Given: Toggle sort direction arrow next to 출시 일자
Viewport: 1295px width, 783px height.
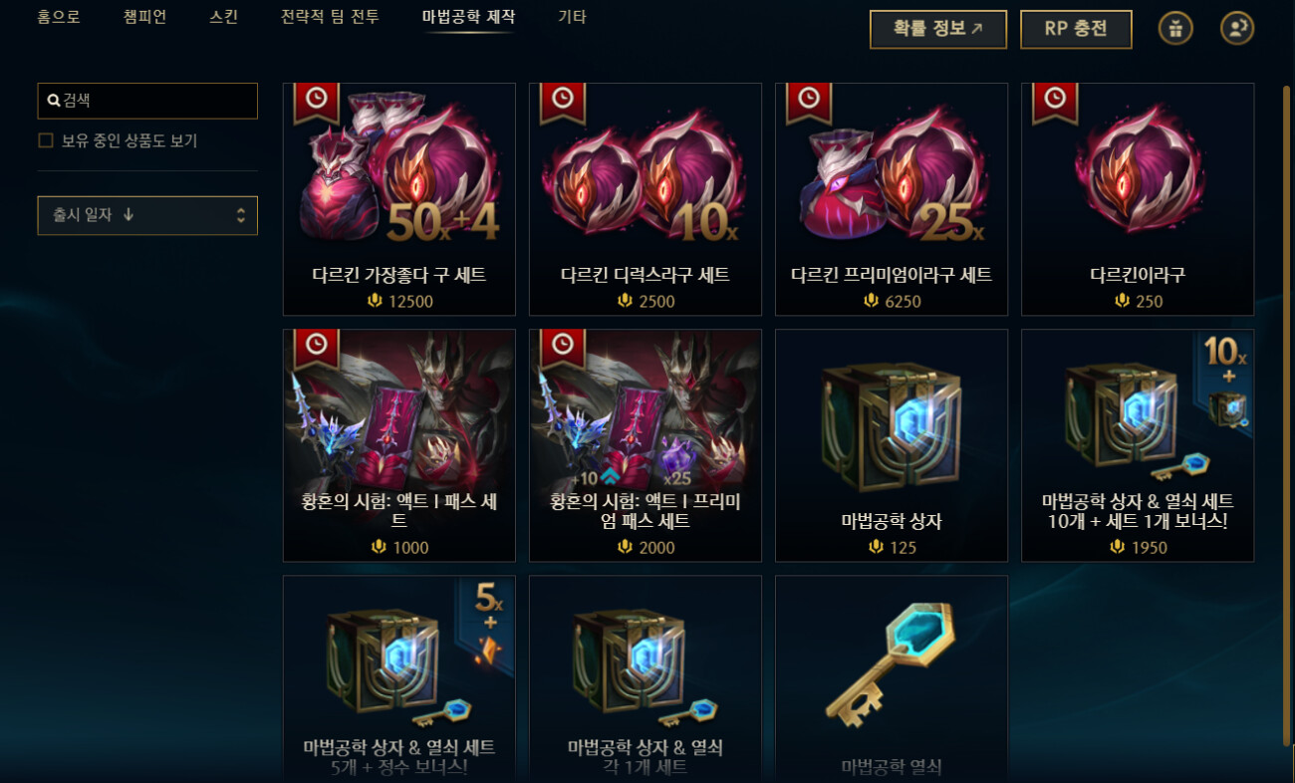Looking at the screenshot, I should pos(129,215).
